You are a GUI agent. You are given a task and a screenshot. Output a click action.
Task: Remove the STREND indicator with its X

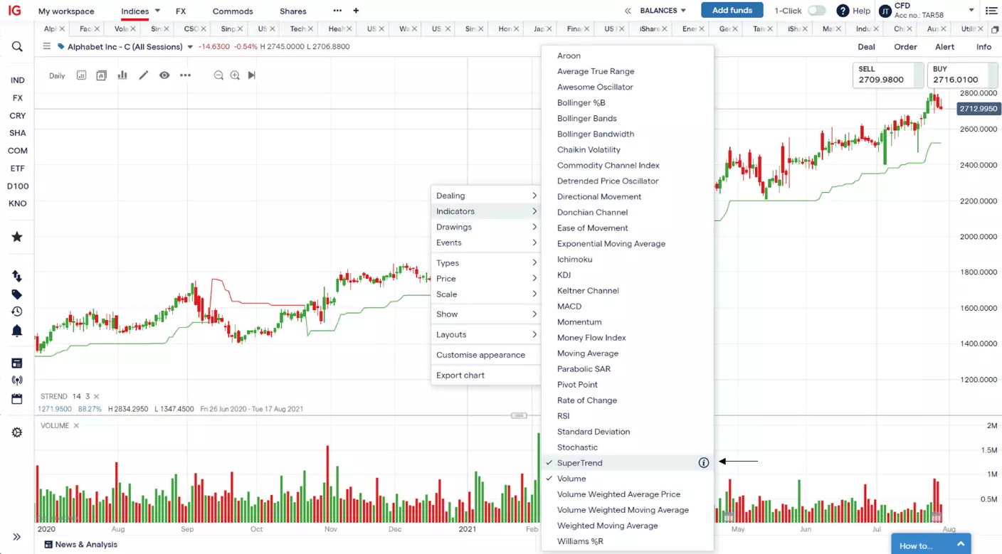point(97,397)
